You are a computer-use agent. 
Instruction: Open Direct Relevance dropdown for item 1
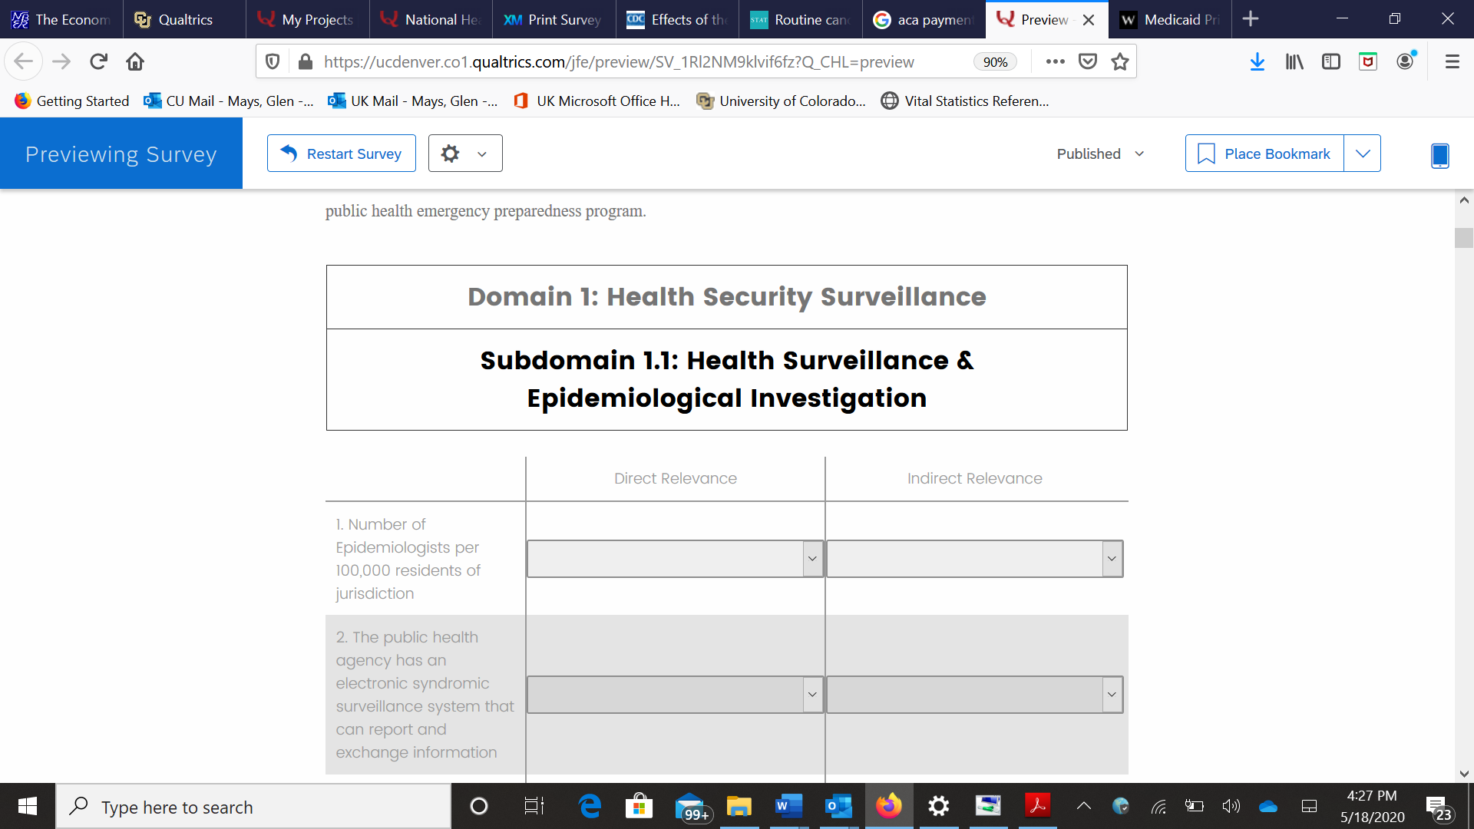[x=675, y=559]
